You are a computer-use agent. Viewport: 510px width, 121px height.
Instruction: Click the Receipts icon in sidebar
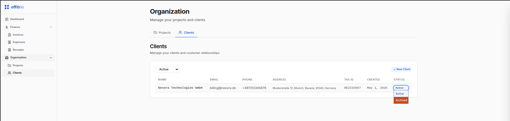pyautogui.click(x=9, y=50)
